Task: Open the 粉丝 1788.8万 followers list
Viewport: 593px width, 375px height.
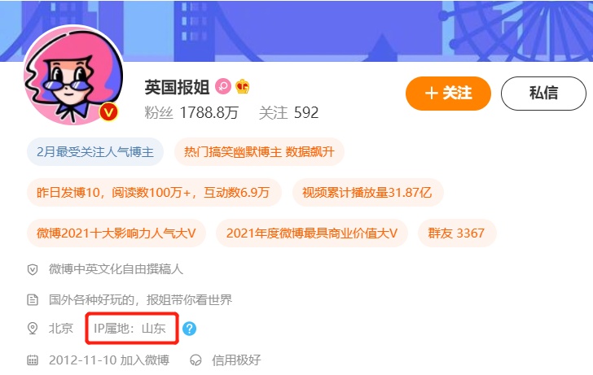Action: [x=191, y=112]
